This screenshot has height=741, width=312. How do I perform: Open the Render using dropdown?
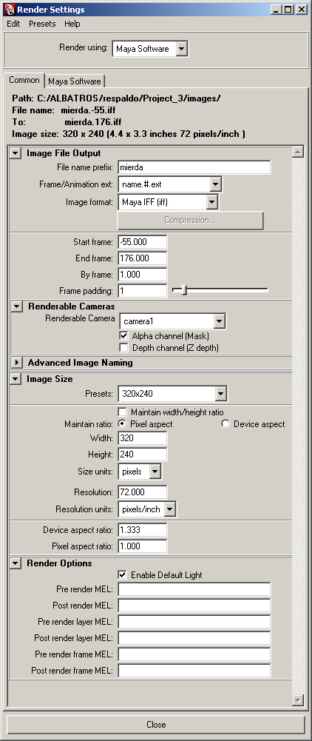click(150, 49)
